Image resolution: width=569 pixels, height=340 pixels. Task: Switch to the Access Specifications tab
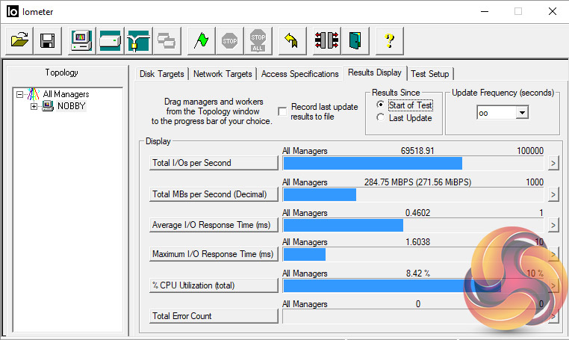point(299,74)
